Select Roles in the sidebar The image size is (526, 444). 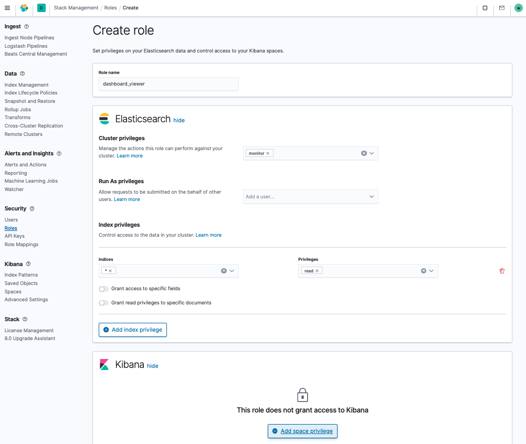(x=10, y=228)
